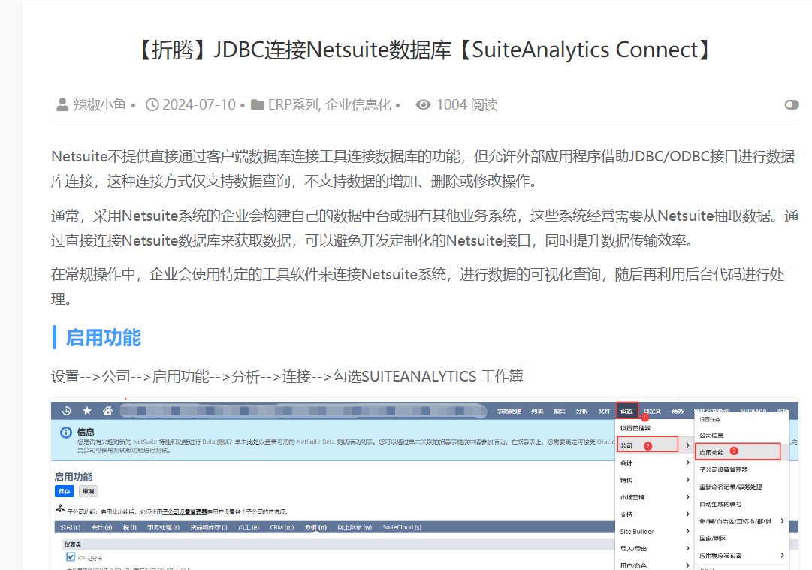Image resolution: width=812 pixels, height=570 pixels.
Task: Switch to the 税 (t) tab
Action: (x=129, y=527)
